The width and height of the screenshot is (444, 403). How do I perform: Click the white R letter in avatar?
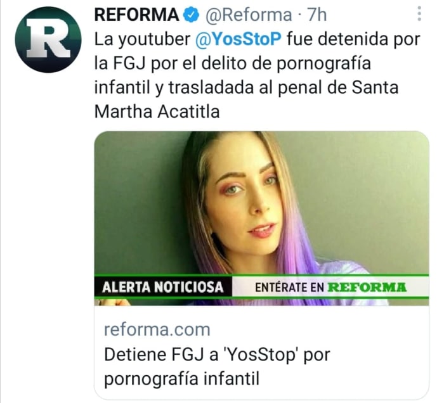click(48, 38)
